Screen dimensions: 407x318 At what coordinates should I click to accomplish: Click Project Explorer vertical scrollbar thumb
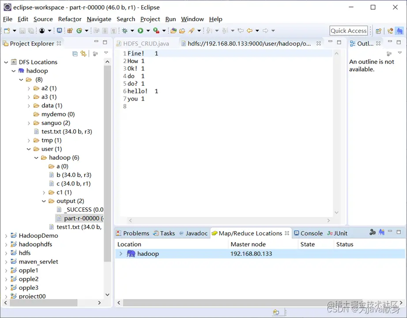point(107,163)
